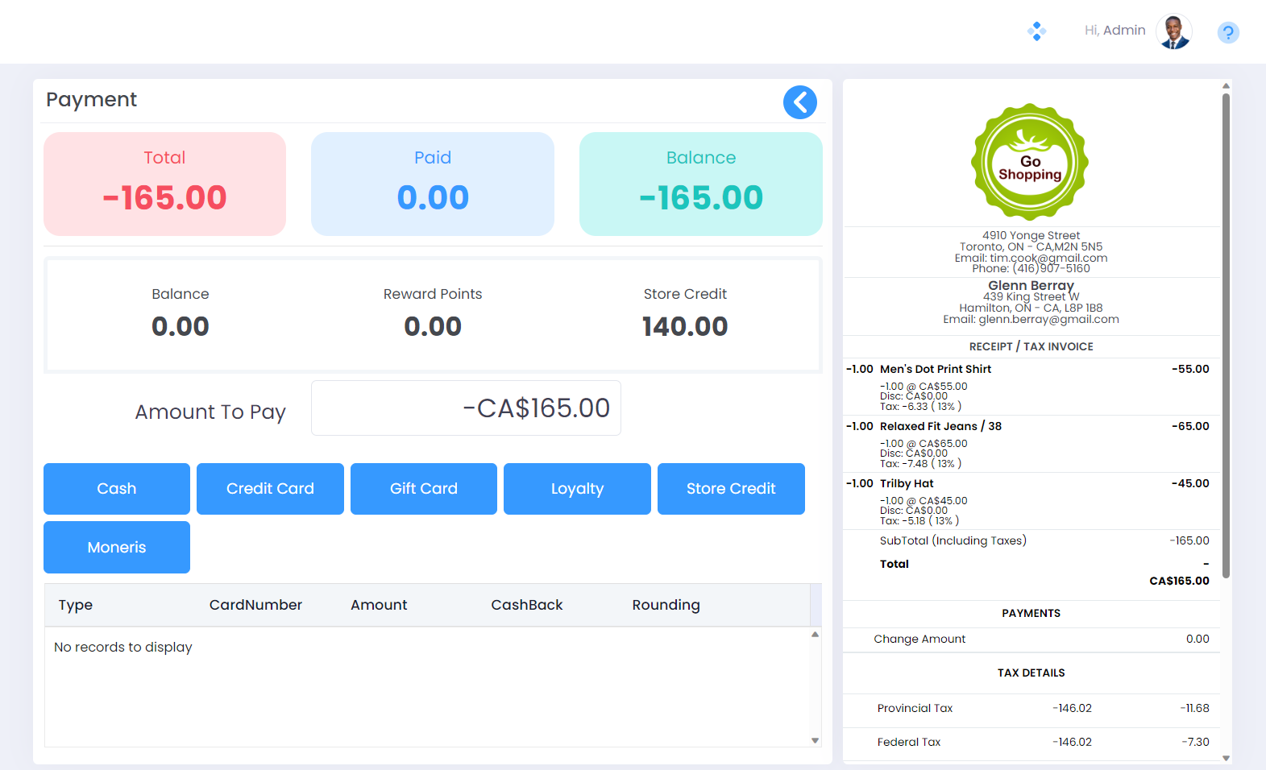Select Loyalty payment method
1266x770 pixels.
point(577,489)
